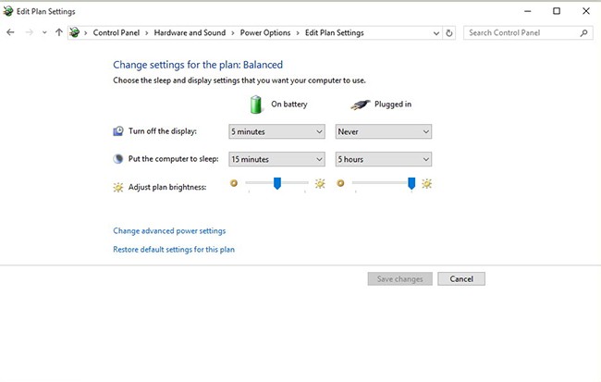Viewport: 601px width, 382px height.
Task: Open Change advanced power settings link
Action: pyautogui.click(x=169, y=231)
